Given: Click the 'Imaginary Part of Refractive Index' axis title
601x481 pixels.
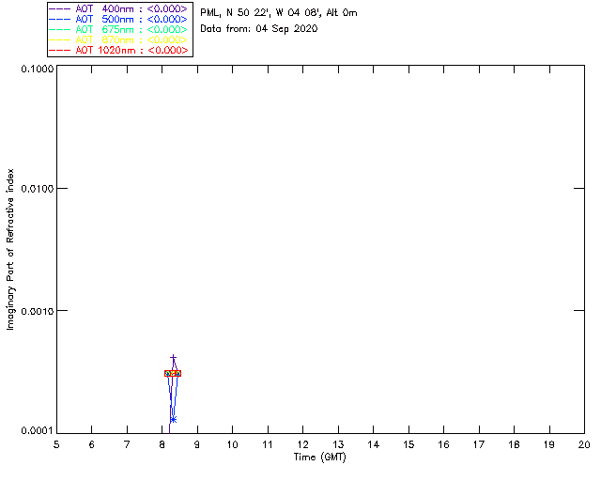Looking at the screenshot, I should (10, 249).
